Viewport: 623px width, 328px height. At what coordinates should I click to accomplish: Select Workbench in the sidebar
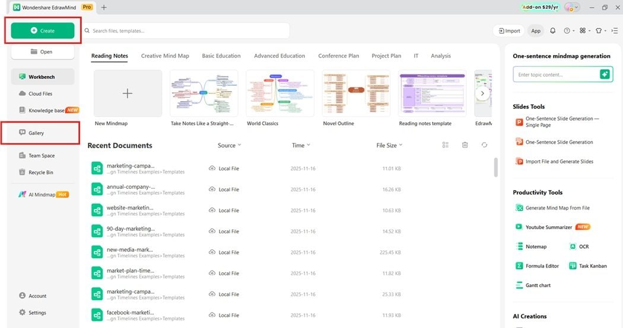click(x=43, y=76)
